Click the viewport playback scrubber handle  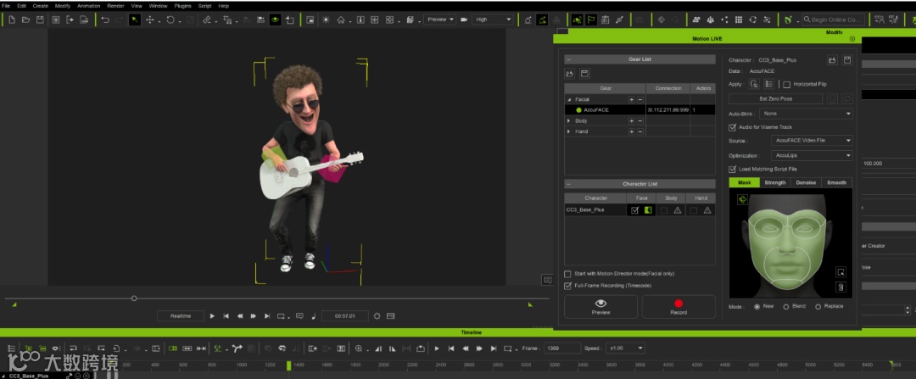(134, 298)
